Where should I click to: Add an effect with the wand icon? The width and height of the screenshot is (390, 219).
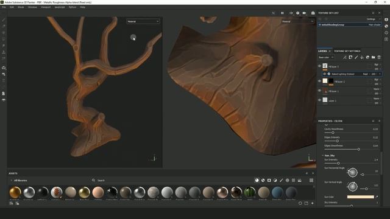point(345,57)
